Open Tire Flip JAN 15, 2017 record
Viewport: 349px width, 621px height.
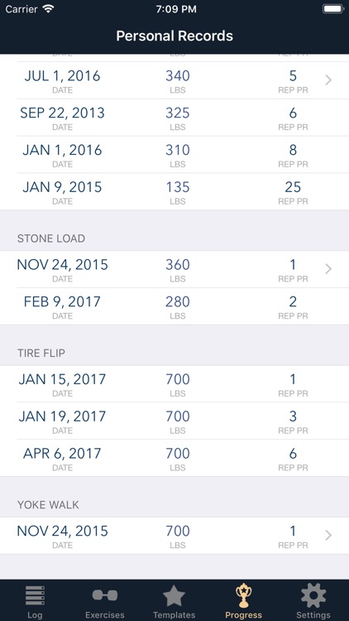pos(174,384)
